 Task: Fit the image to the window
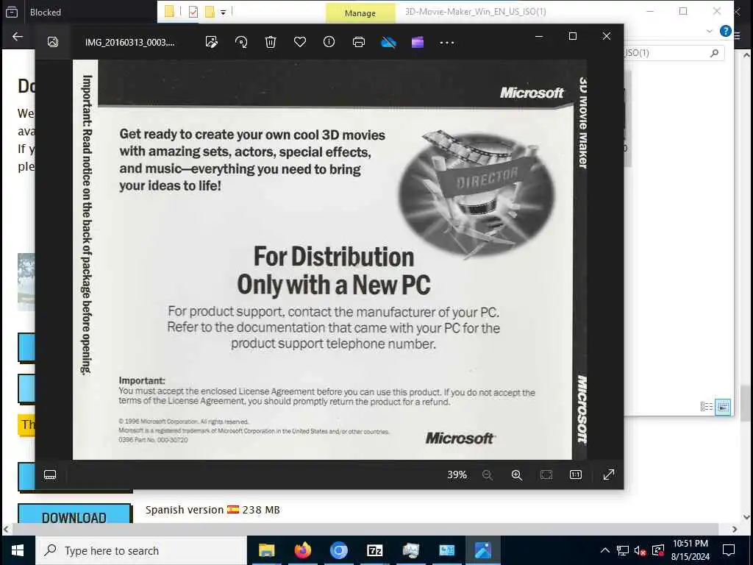pos(546,475)
